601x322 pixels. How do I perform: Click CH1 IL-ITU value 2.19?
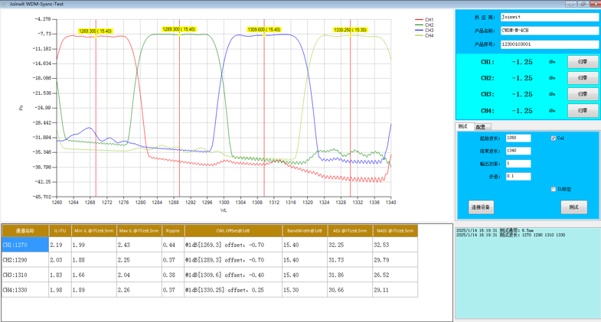pyautogui.click(x=60, y=245)
